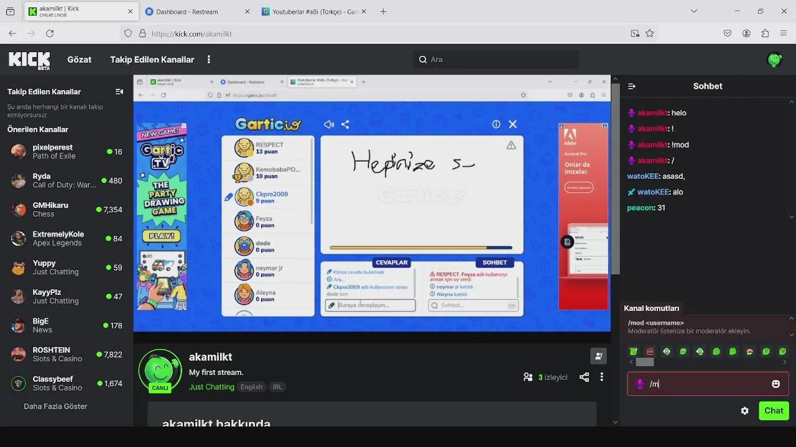Close the akamilkt | Kick tab

pos(130,11)
